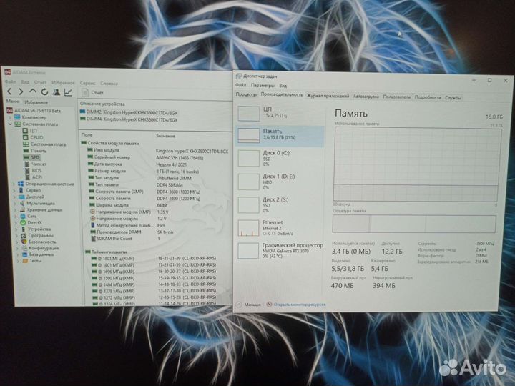Switch to the Процессы tab

click(246, 94)
